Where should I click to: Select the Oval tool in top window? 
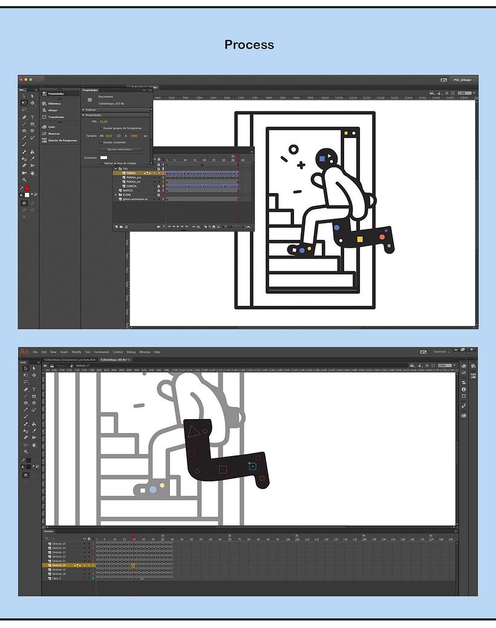pyautogui.click(x=24, y=131)
